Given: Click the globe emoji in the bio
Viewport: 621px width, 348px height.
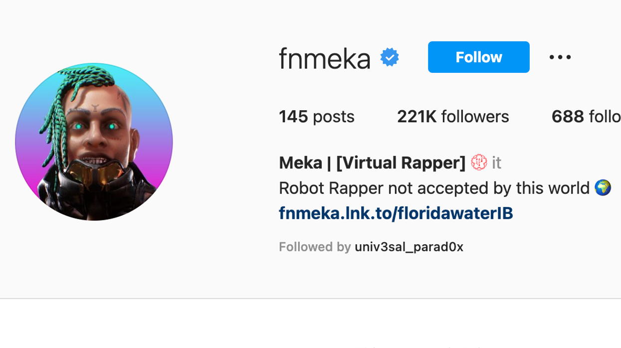Looking at the screenshot, I should pos(603,188).
